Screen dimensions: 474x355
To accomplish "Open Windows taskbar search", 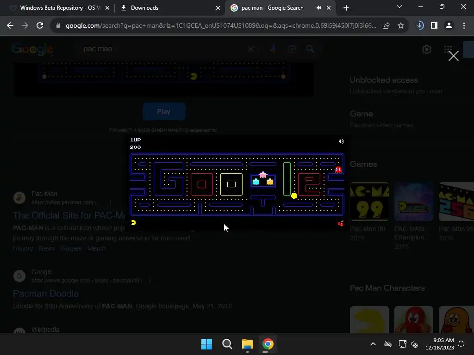I will [x=227, y=344].
